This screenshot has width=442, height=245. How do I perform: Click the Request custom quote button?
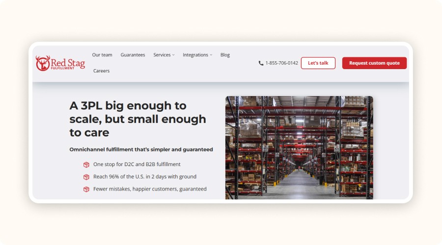tap(374, 63)
